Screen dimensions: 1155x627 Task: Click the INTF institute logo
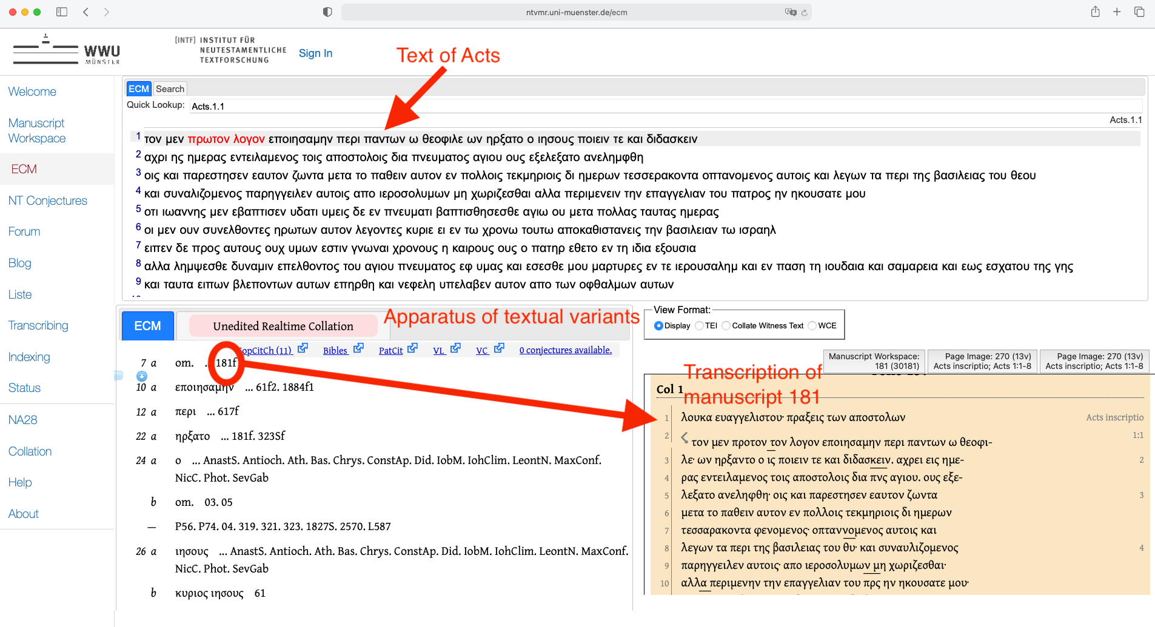pyautogui.click(x=230, y=50)
